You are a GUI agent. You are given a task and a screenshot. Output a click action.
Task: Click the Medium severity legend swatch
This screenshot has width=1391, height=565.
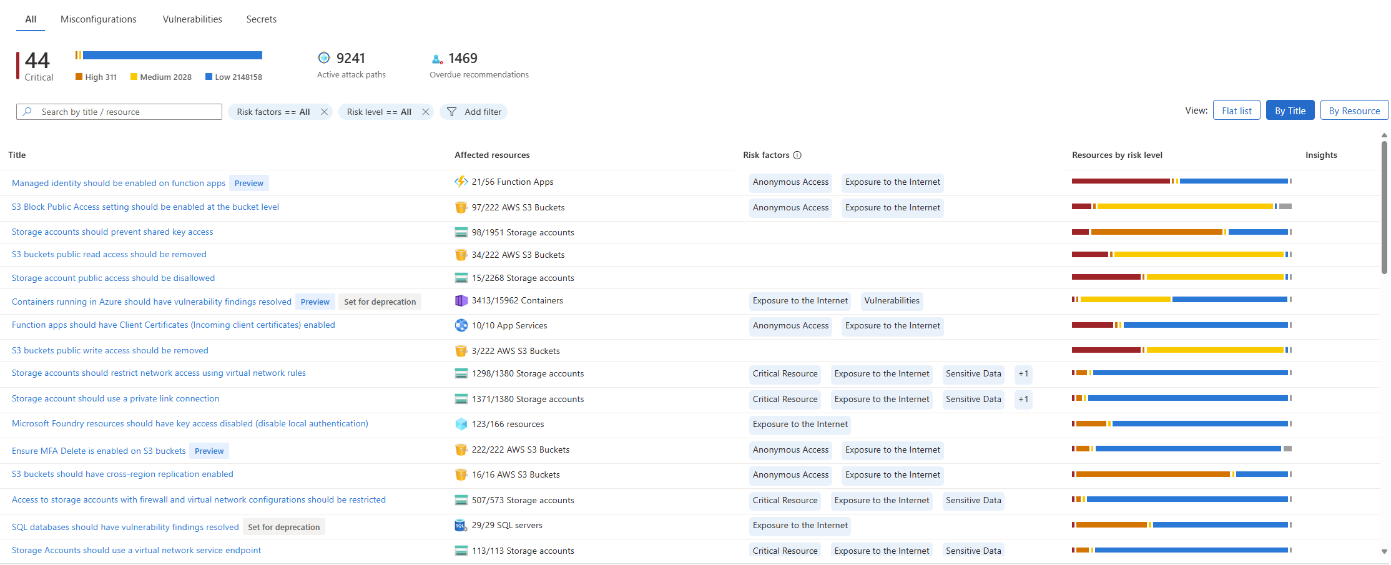click(134, 77)
